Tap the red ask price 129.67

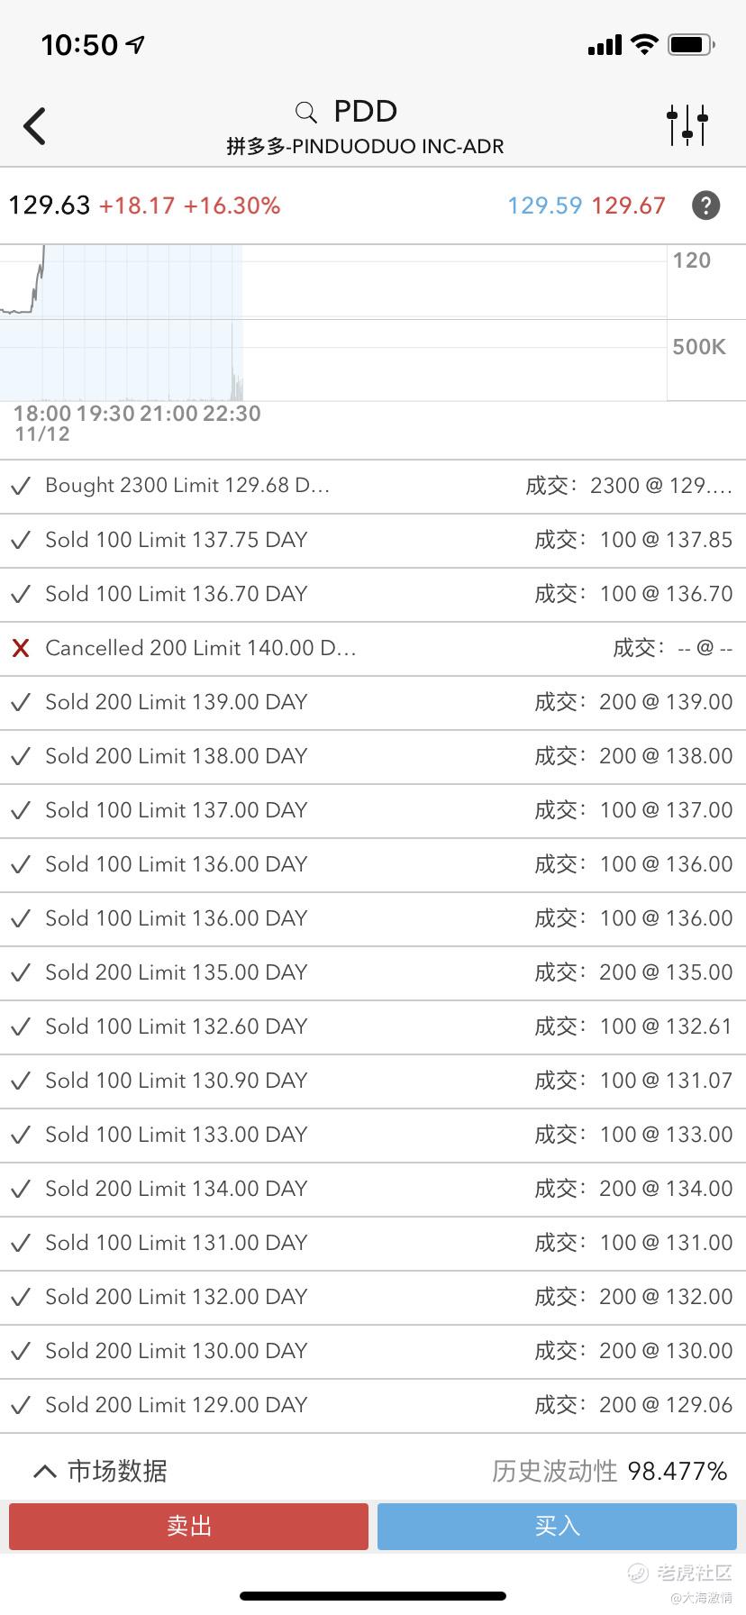(628, 205)
